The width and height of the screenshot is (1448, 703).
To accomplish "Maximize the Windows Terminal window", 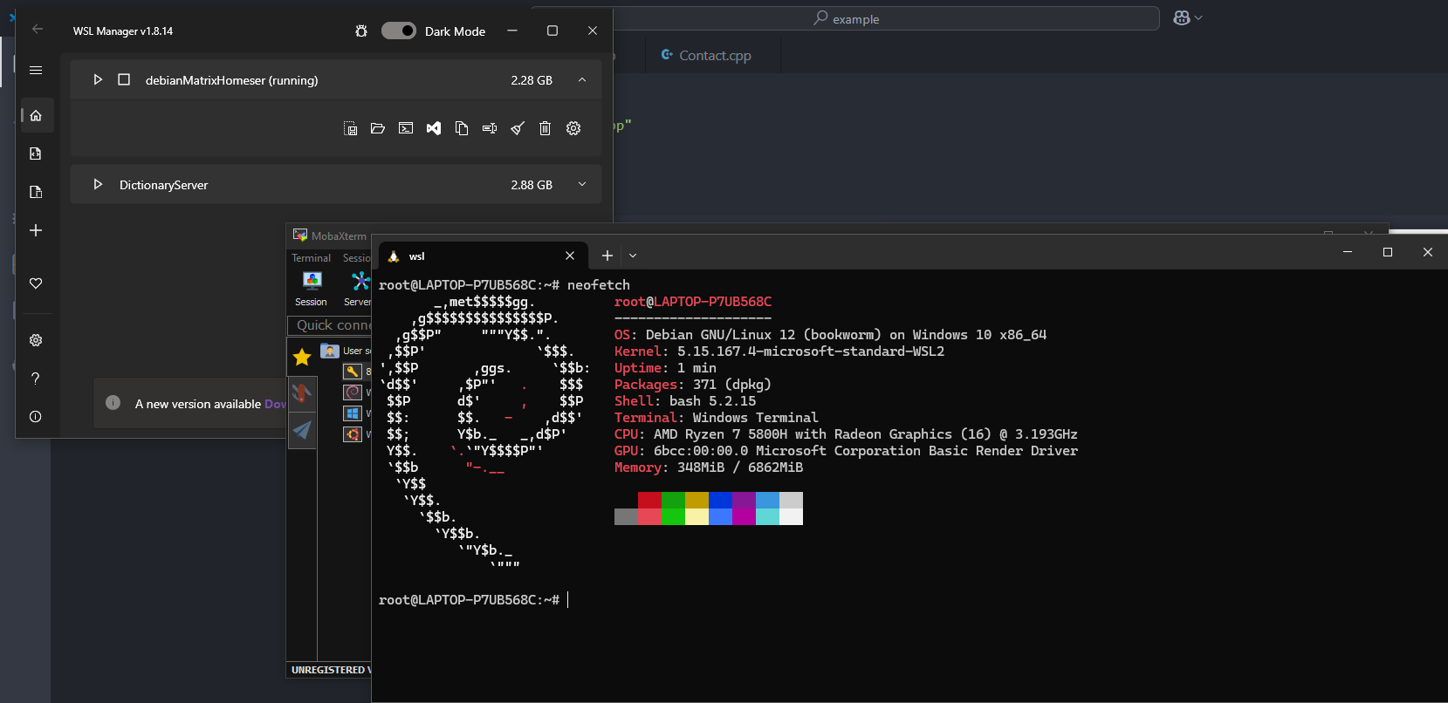I will 1388,252.
